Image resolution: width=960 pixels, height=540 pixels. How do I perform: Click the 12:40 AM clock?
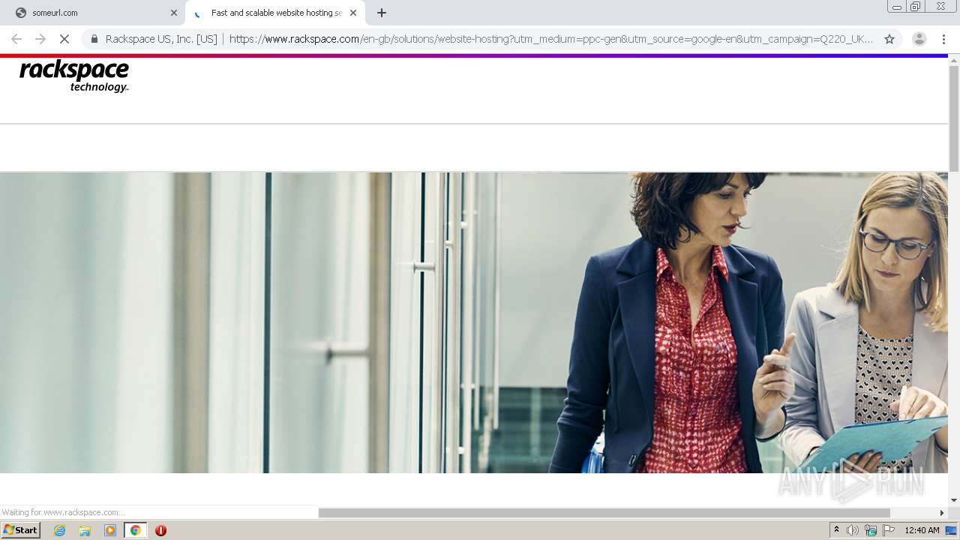[922, 530]
